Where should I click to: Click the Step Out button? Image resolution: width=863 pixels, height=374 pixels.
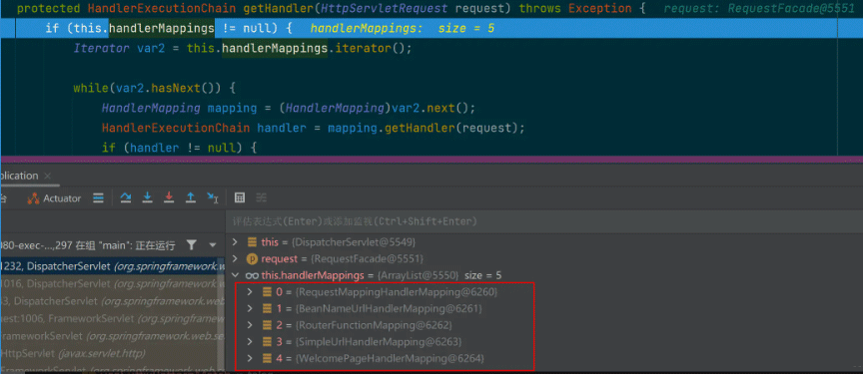point(191,197)
